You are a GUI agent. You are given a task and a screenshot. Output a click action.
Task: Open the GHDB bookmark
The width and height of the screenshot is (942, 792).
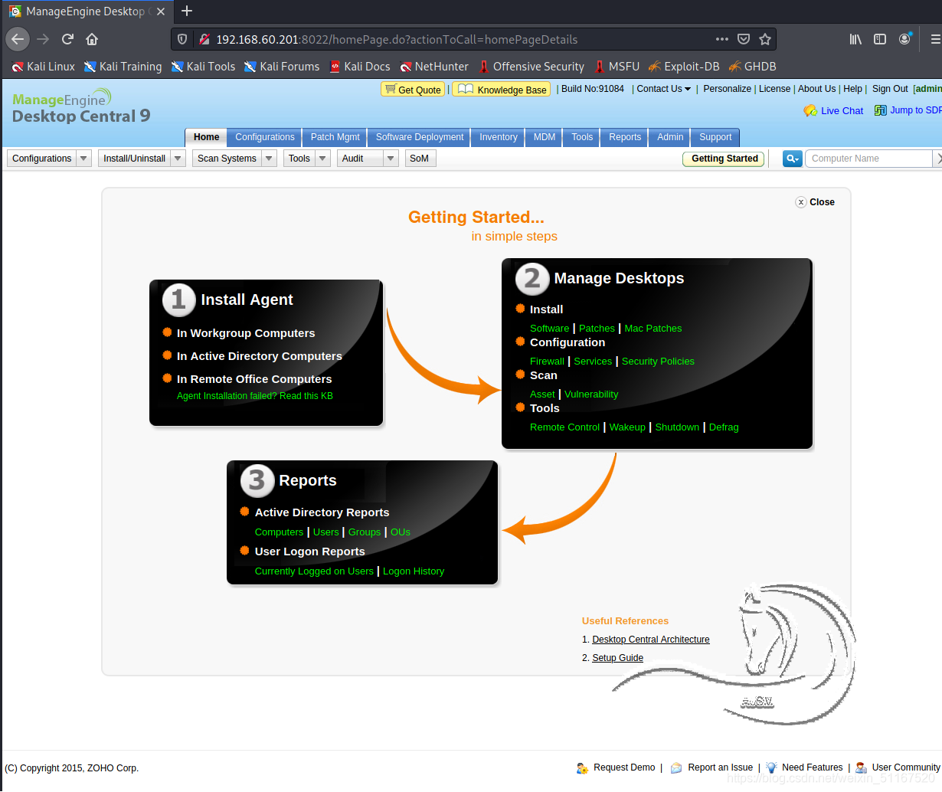coord(752,67)
